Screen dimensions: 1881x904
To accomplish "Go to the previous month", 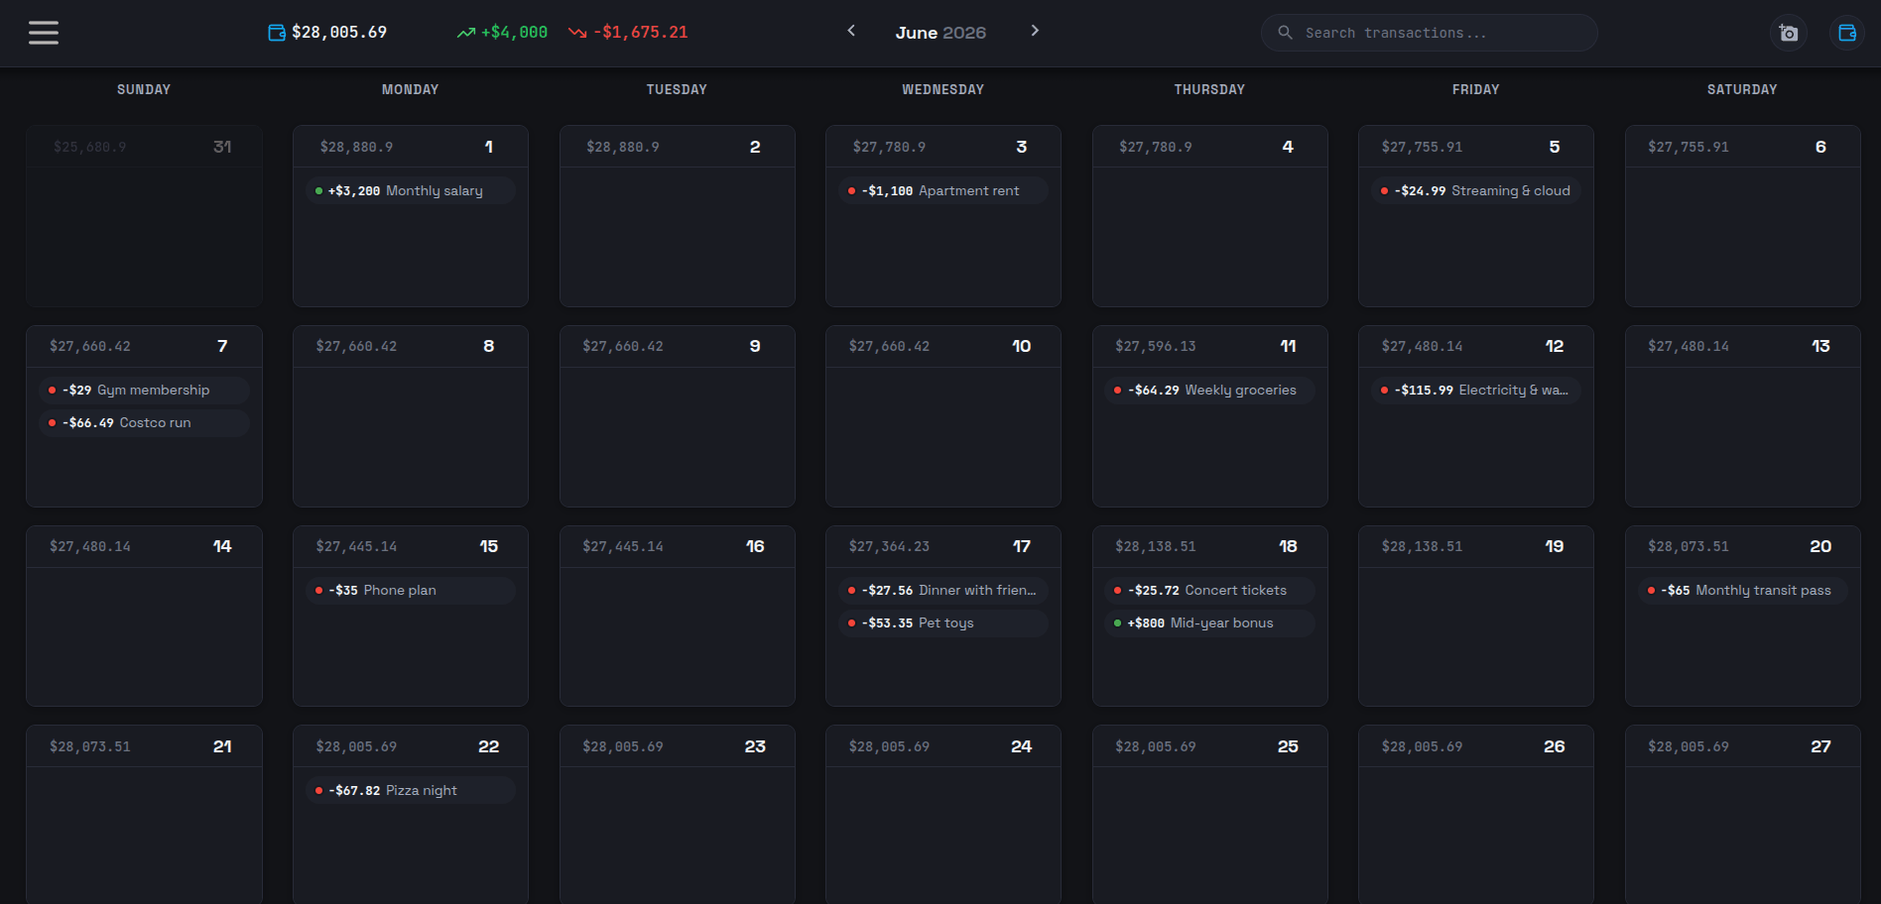I will pyautogui.click(x=851, y=31).
